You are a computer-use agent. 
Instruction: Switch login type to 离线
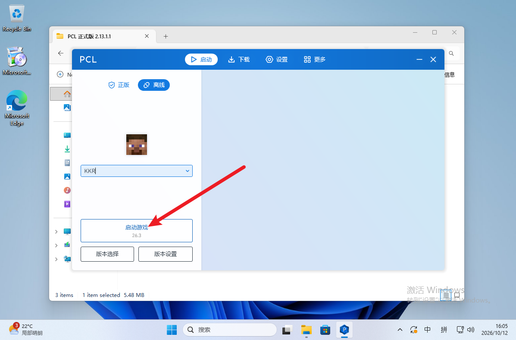[154, 85]
